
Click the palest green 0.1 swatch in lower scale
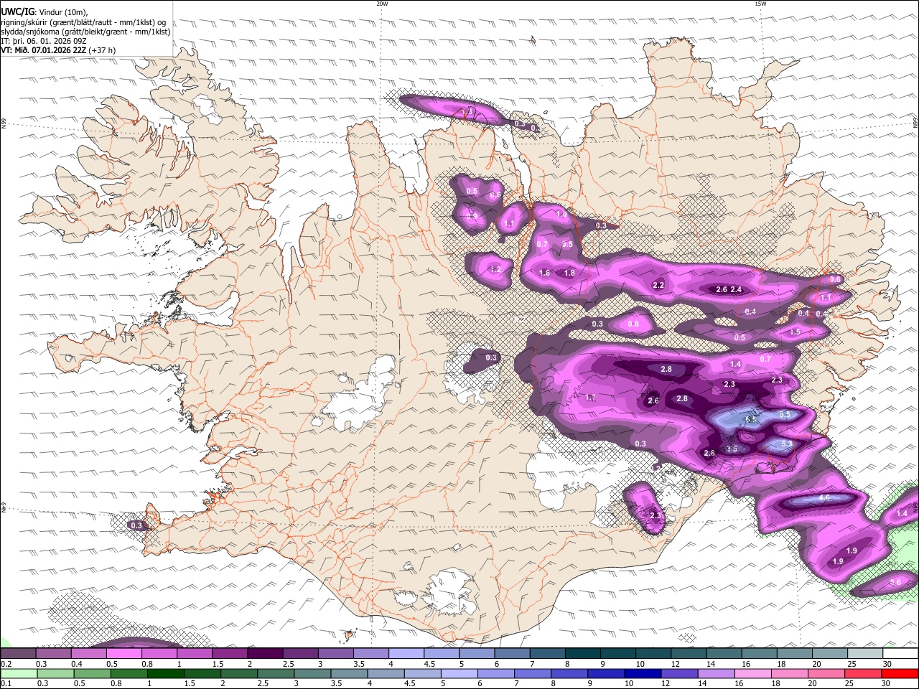click(19, 674)
